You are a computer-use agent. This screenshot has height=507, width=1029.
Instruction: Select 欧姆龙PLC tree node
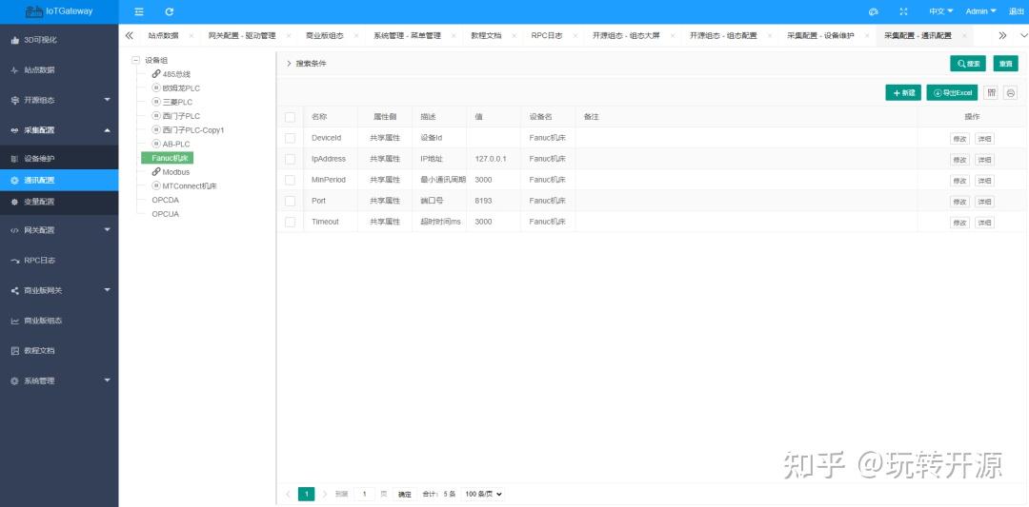pyautogui.click(x=180, y=88)
